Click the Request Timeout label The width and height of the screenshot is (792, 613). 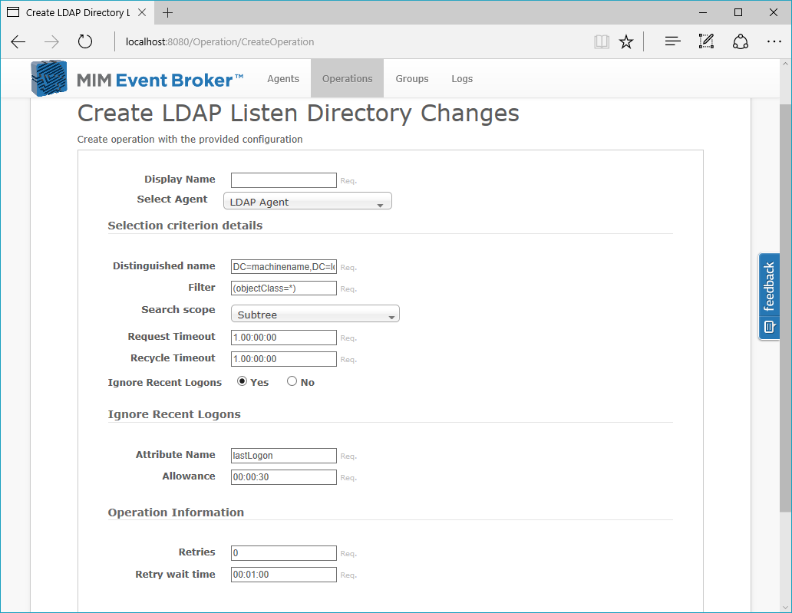coord(172,336)
